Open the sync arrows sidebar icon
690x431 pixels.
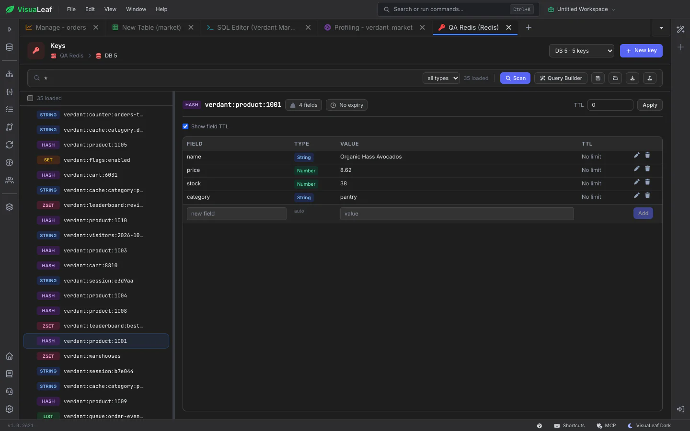[9, 145]
